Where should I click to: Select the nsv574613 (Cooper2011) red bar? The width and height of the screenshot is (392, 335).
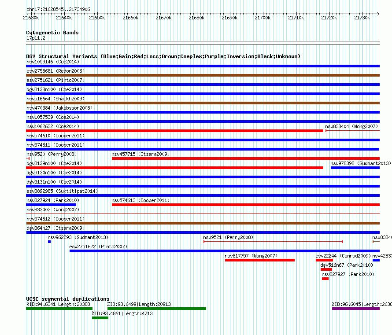coord(246,205)
